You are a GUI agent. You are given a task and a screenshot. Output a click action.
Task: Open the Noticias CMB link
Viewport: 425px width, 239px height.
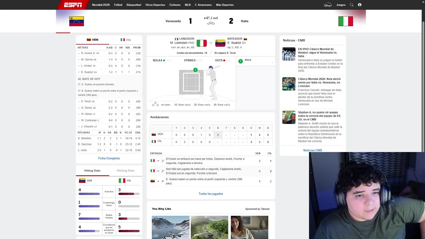pyautogui.click(x=312, y=150)
